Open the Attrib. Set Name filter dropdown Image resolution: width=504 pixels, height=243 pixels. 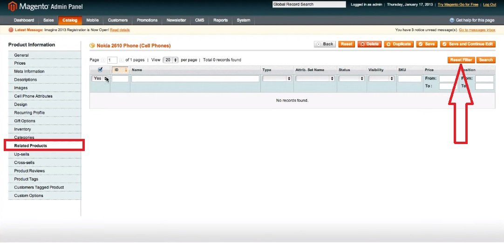pyautogui.click(x=315, y=79)
